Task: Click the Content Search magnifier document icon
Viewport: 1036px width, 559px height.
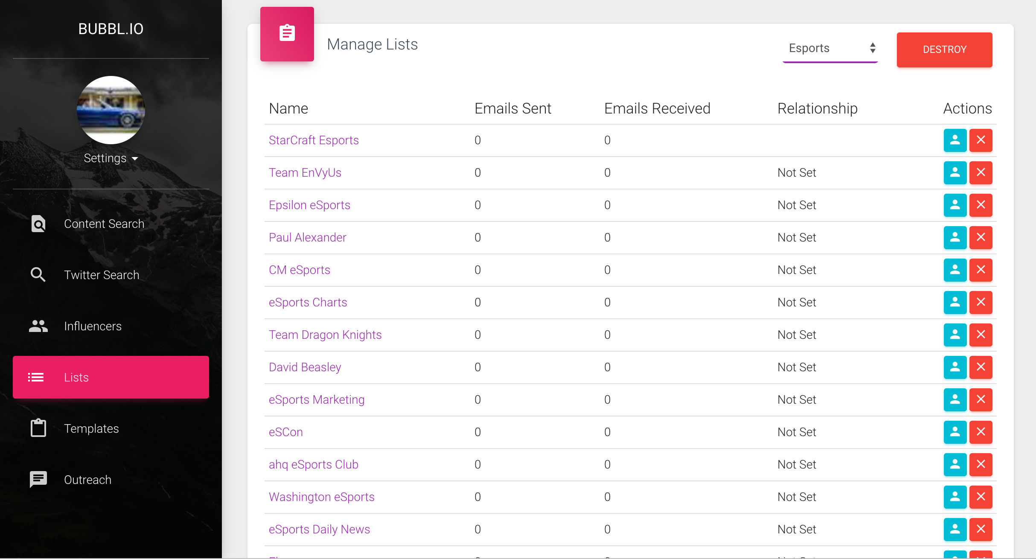Action: click(x=38, y=224)
